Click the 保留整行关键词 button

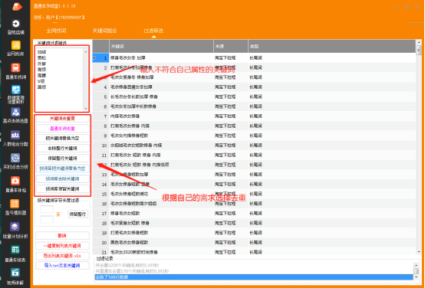62,159
